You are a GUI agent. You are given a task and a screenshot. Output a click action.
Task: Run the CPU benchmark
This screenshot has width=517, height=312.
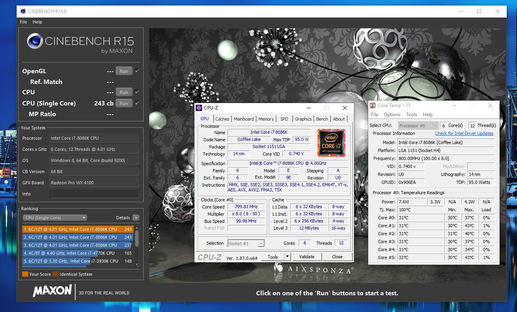click(124, 92)
